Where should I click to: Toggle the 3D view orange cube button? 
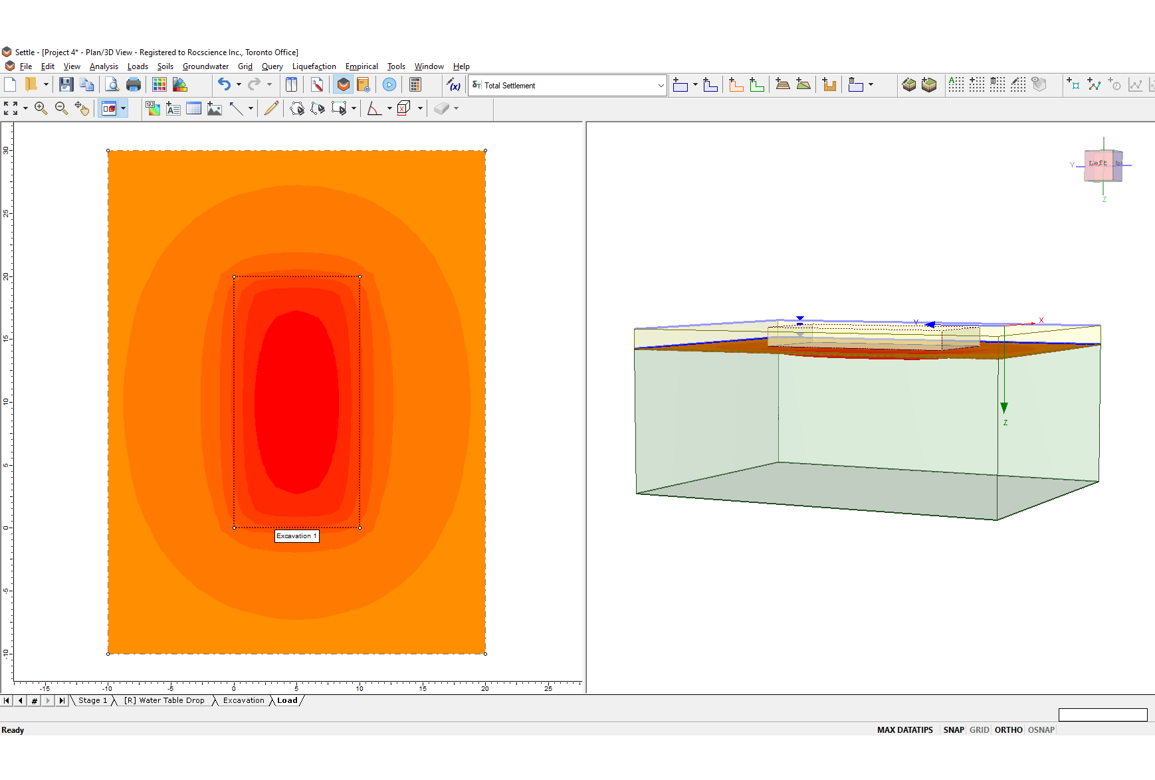[x=344, y=84]
